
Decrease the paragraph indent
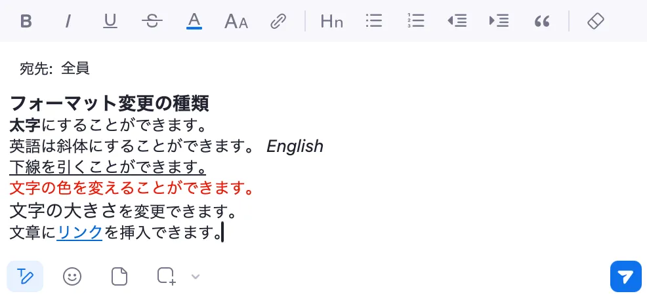pos(457,21)
